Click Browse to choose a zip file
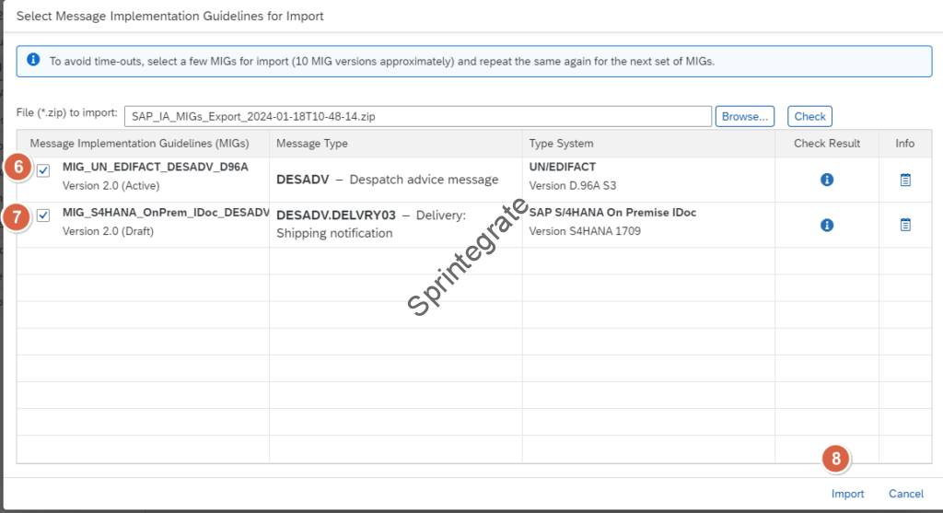Screen dimensions: 943x513 click(744, 116)
